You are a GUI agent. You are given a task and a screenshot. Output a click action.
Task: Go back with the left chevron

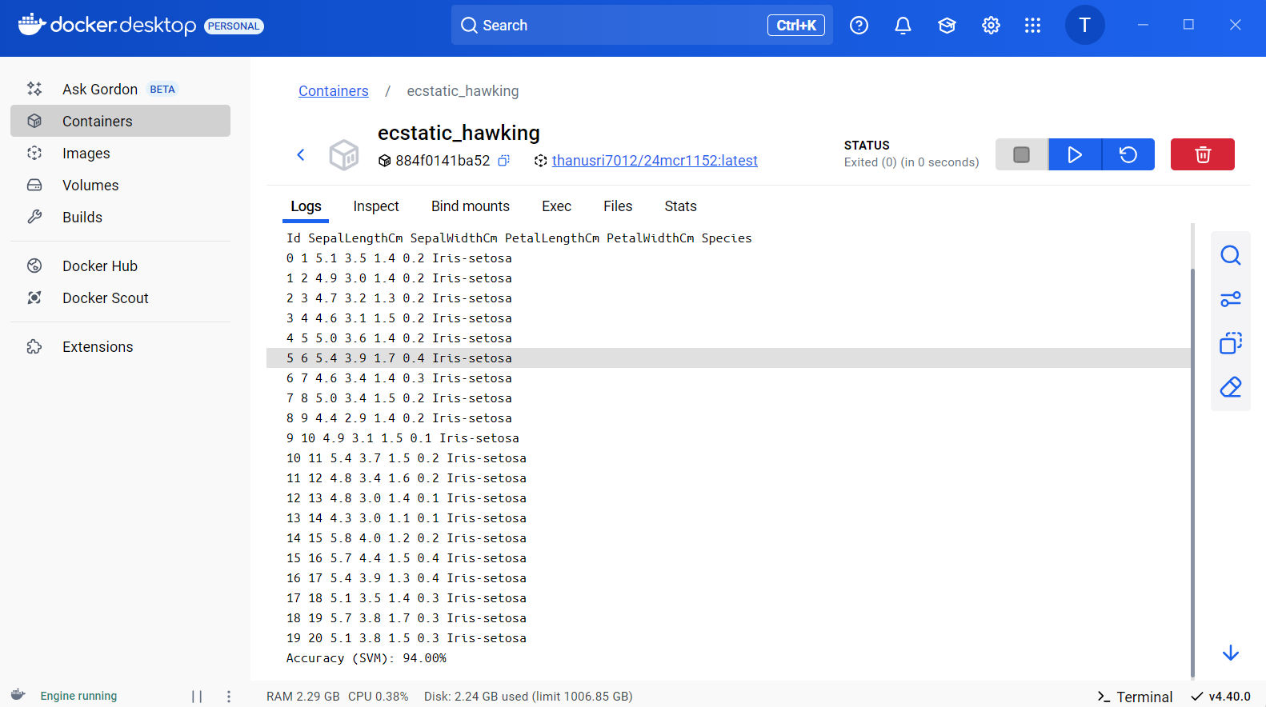tap(301, 154)
